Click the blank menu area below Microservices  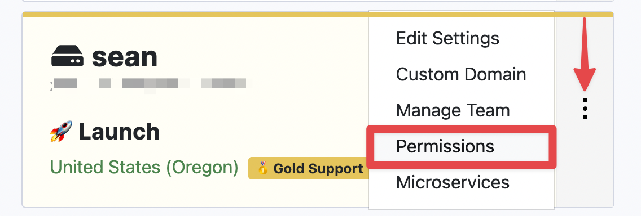tap(461, 200)
